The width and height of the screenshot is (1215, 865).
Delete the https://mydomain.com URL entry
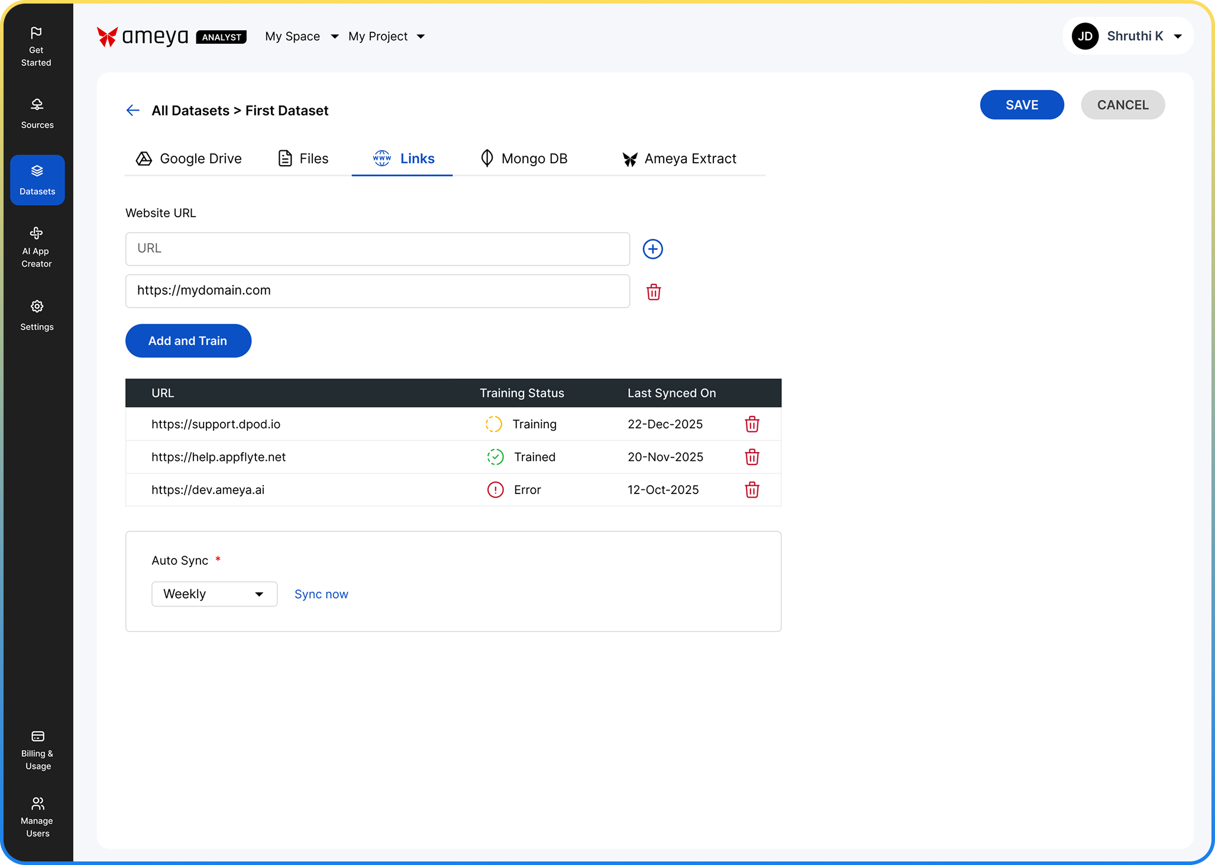[653, 292]
